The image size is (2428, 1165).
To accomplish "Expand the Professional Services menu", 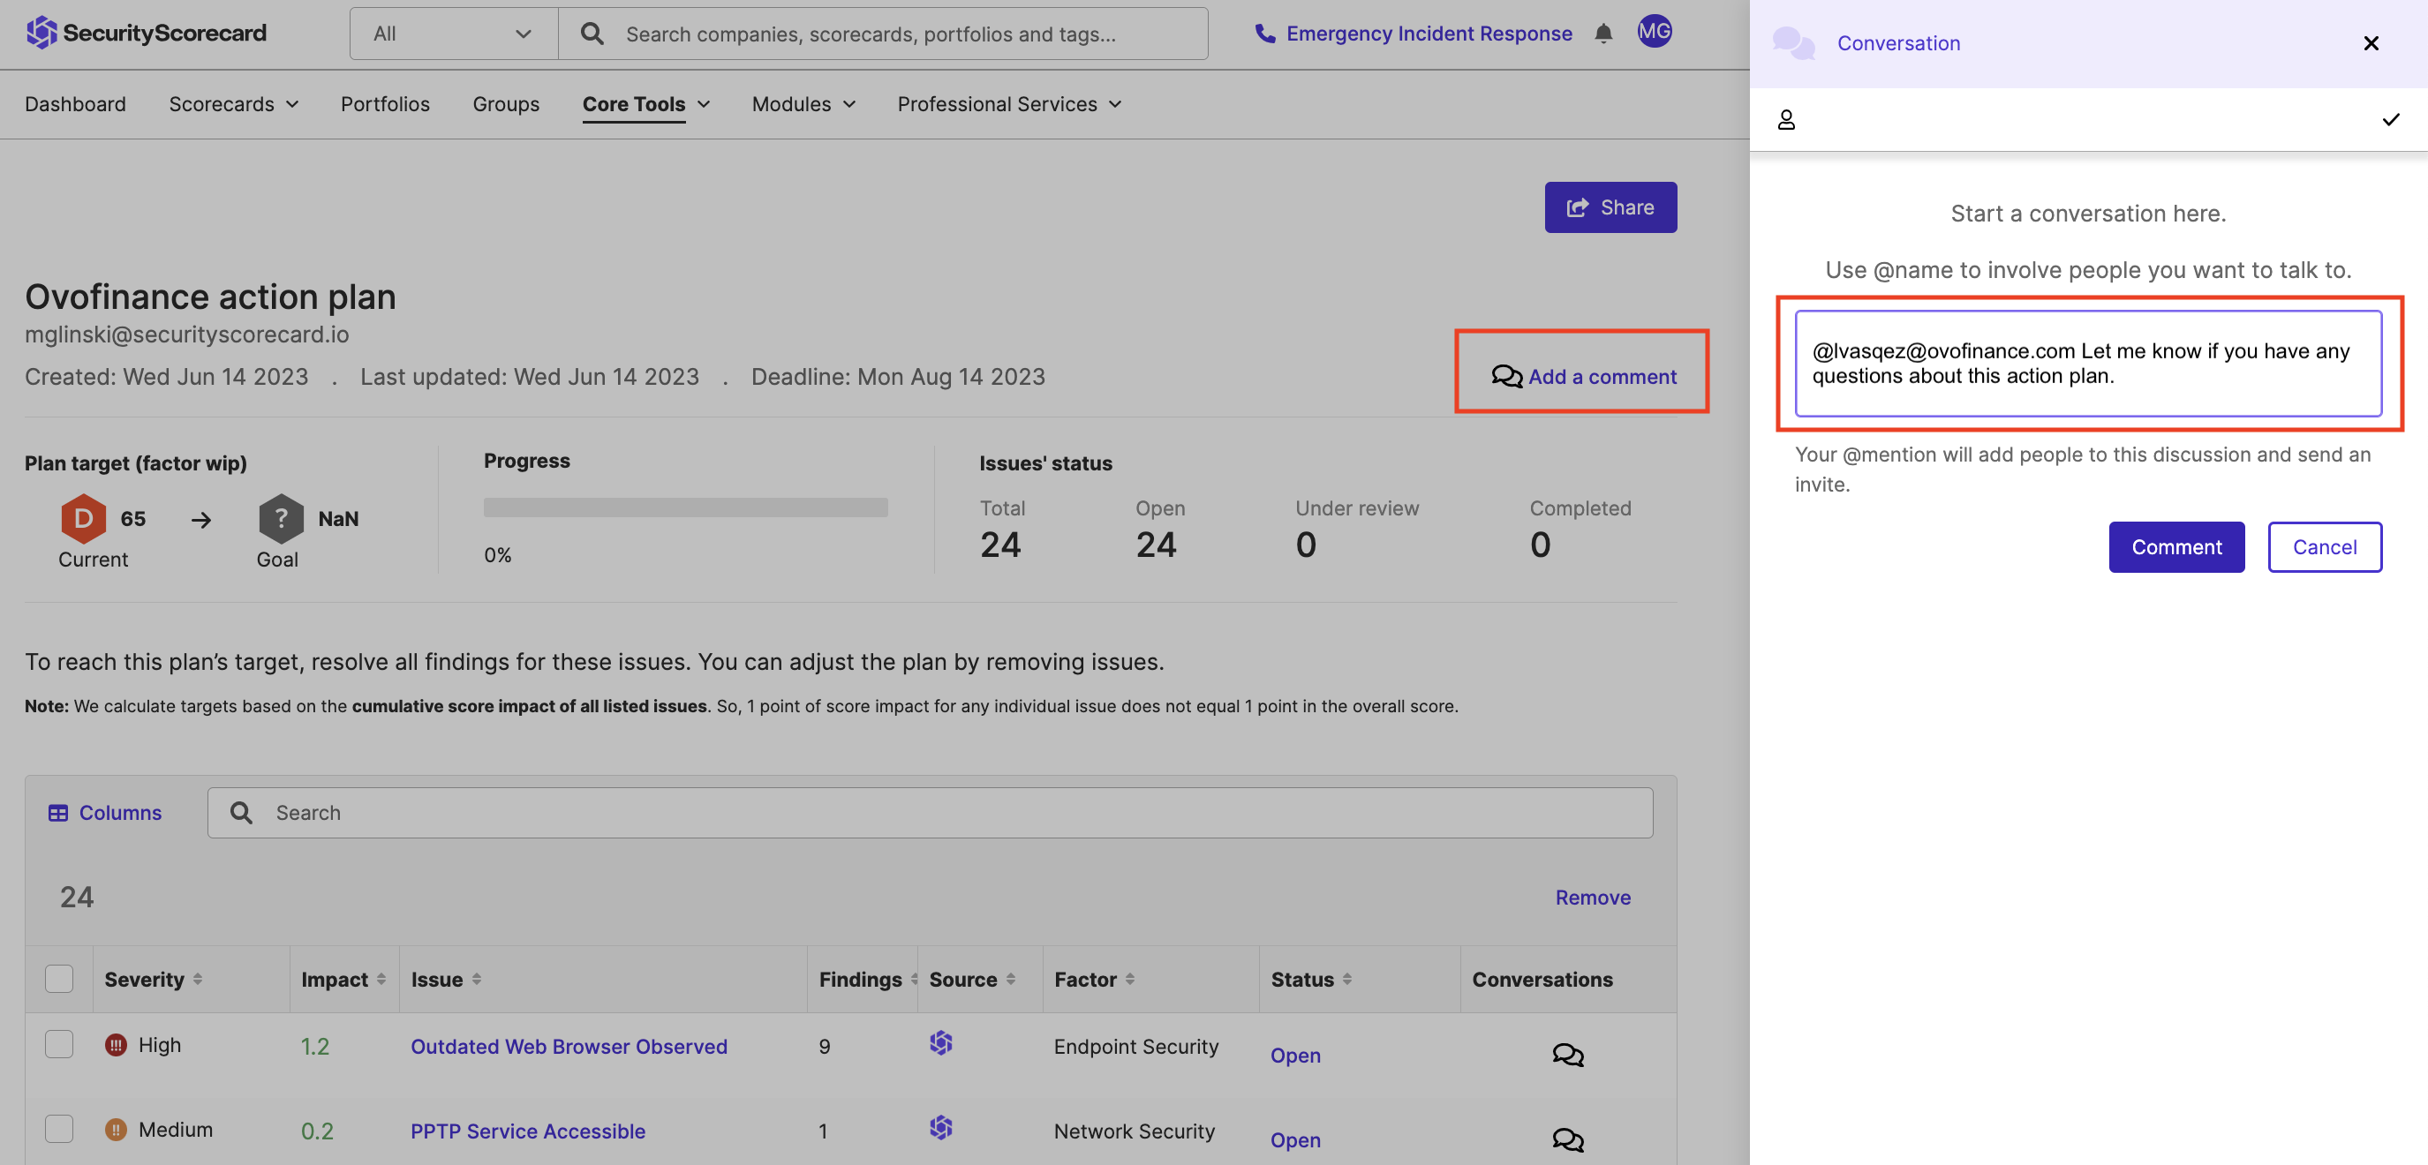I will 1008,103.
